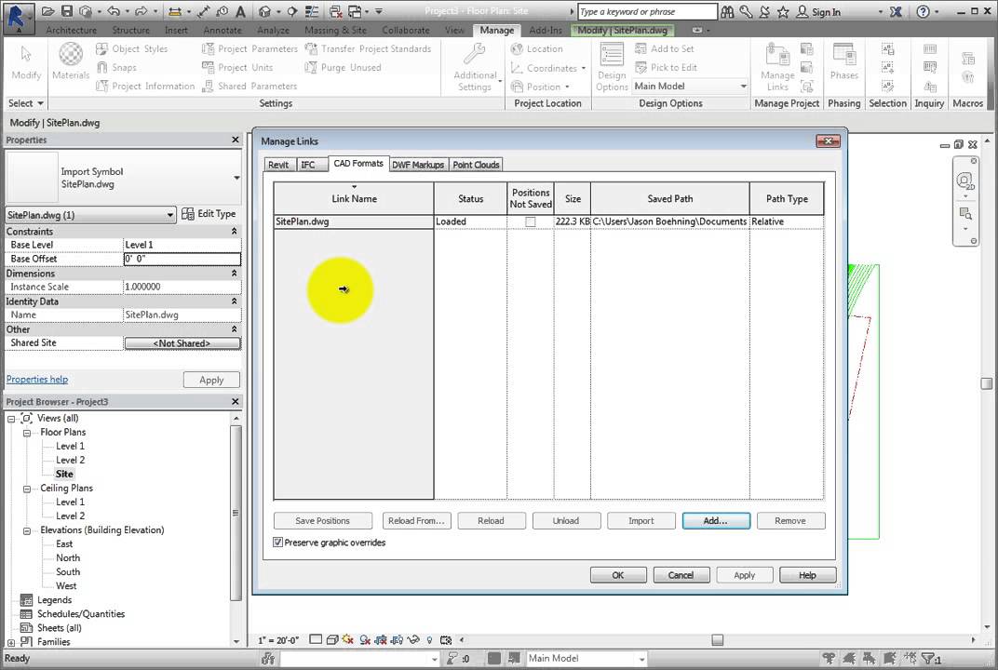The image size is (998, 670).
Task: Open Project Parameters
Action: coord(249,49)
